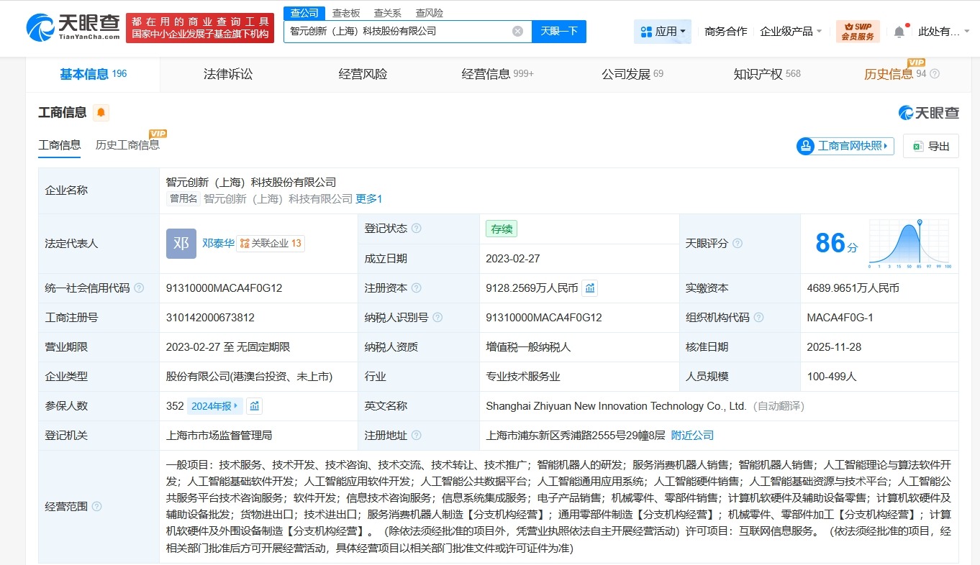Click the notification bell icon in top bar
980x565 pixels.
pyautogui.click(x=899, y=31)
